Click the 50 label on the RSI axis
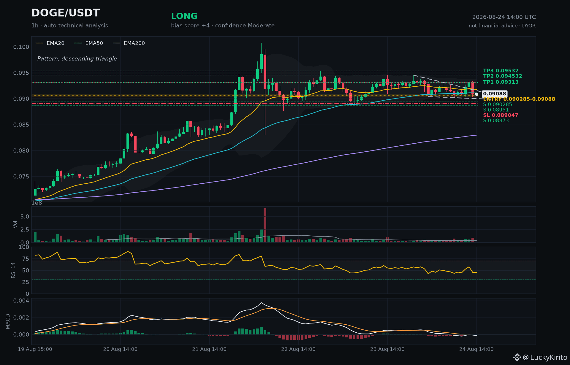 26,271
